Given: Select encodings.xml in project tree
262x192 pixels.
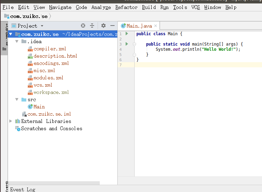Looking at the screenshot, I should click(51, 63).
